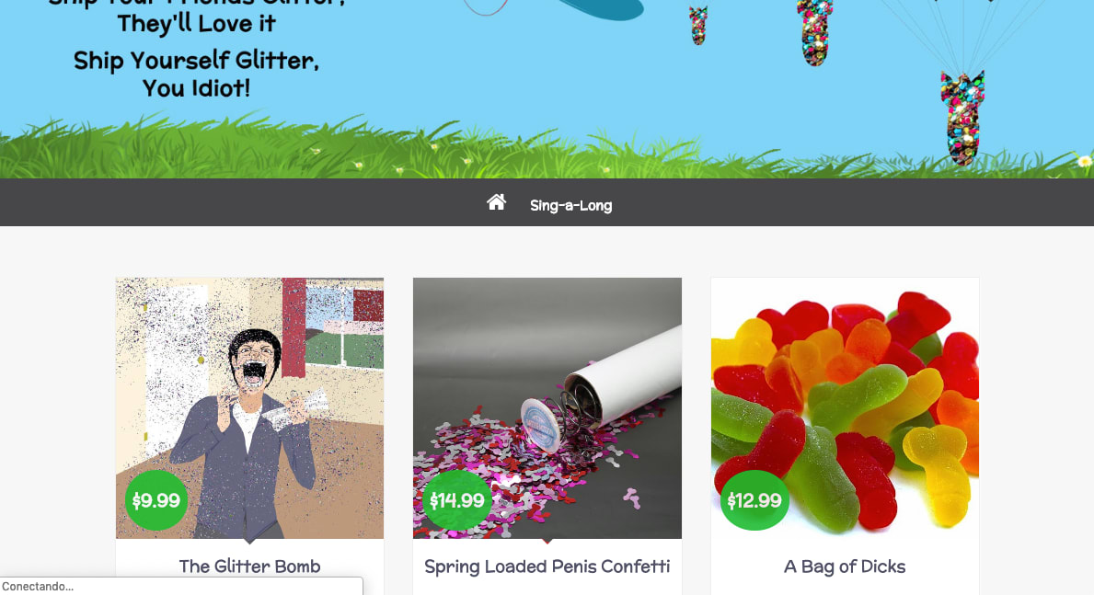Click the red pointer arrow under Confetti image
The image size is (1094, 595).
[547, 542]
